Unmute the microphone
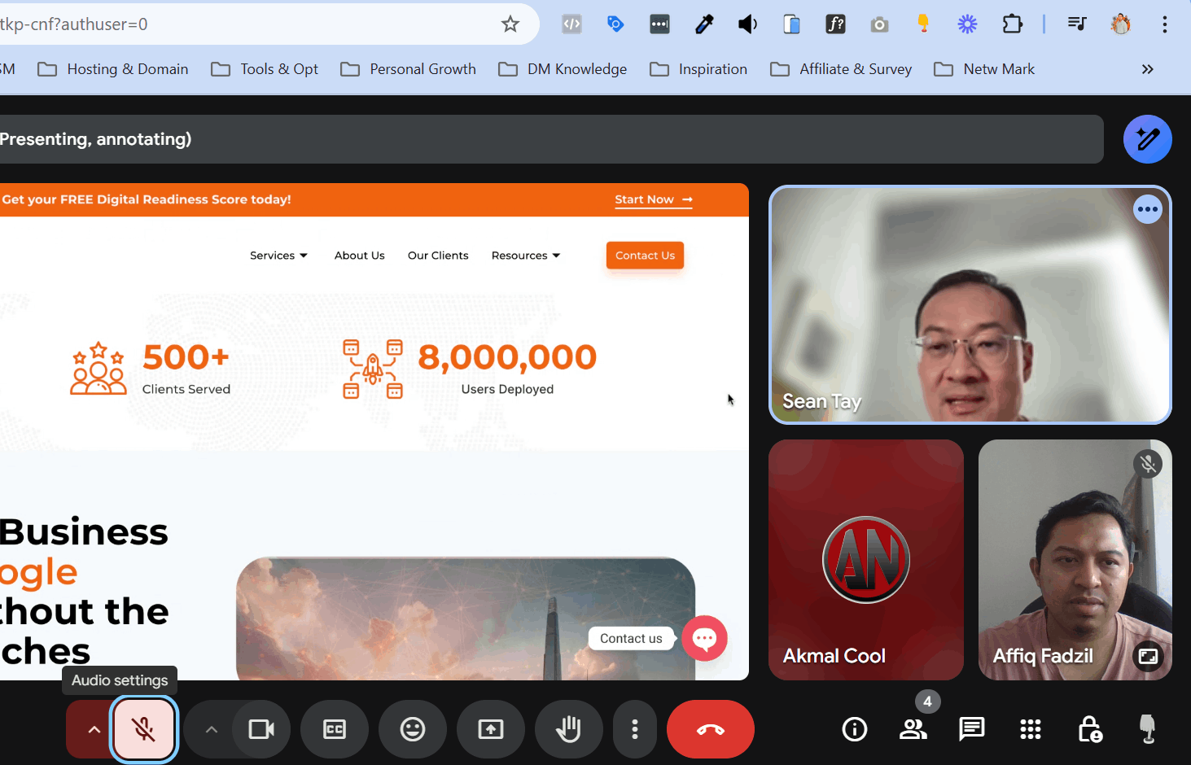Image resolution: width=1191 pixels, height=765 pixels. (x=143, y=729)
